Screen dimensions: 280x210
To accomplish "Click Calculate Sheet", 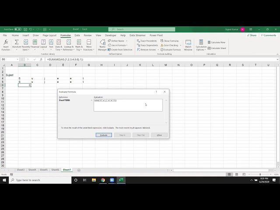I will [x=217, y=48].
